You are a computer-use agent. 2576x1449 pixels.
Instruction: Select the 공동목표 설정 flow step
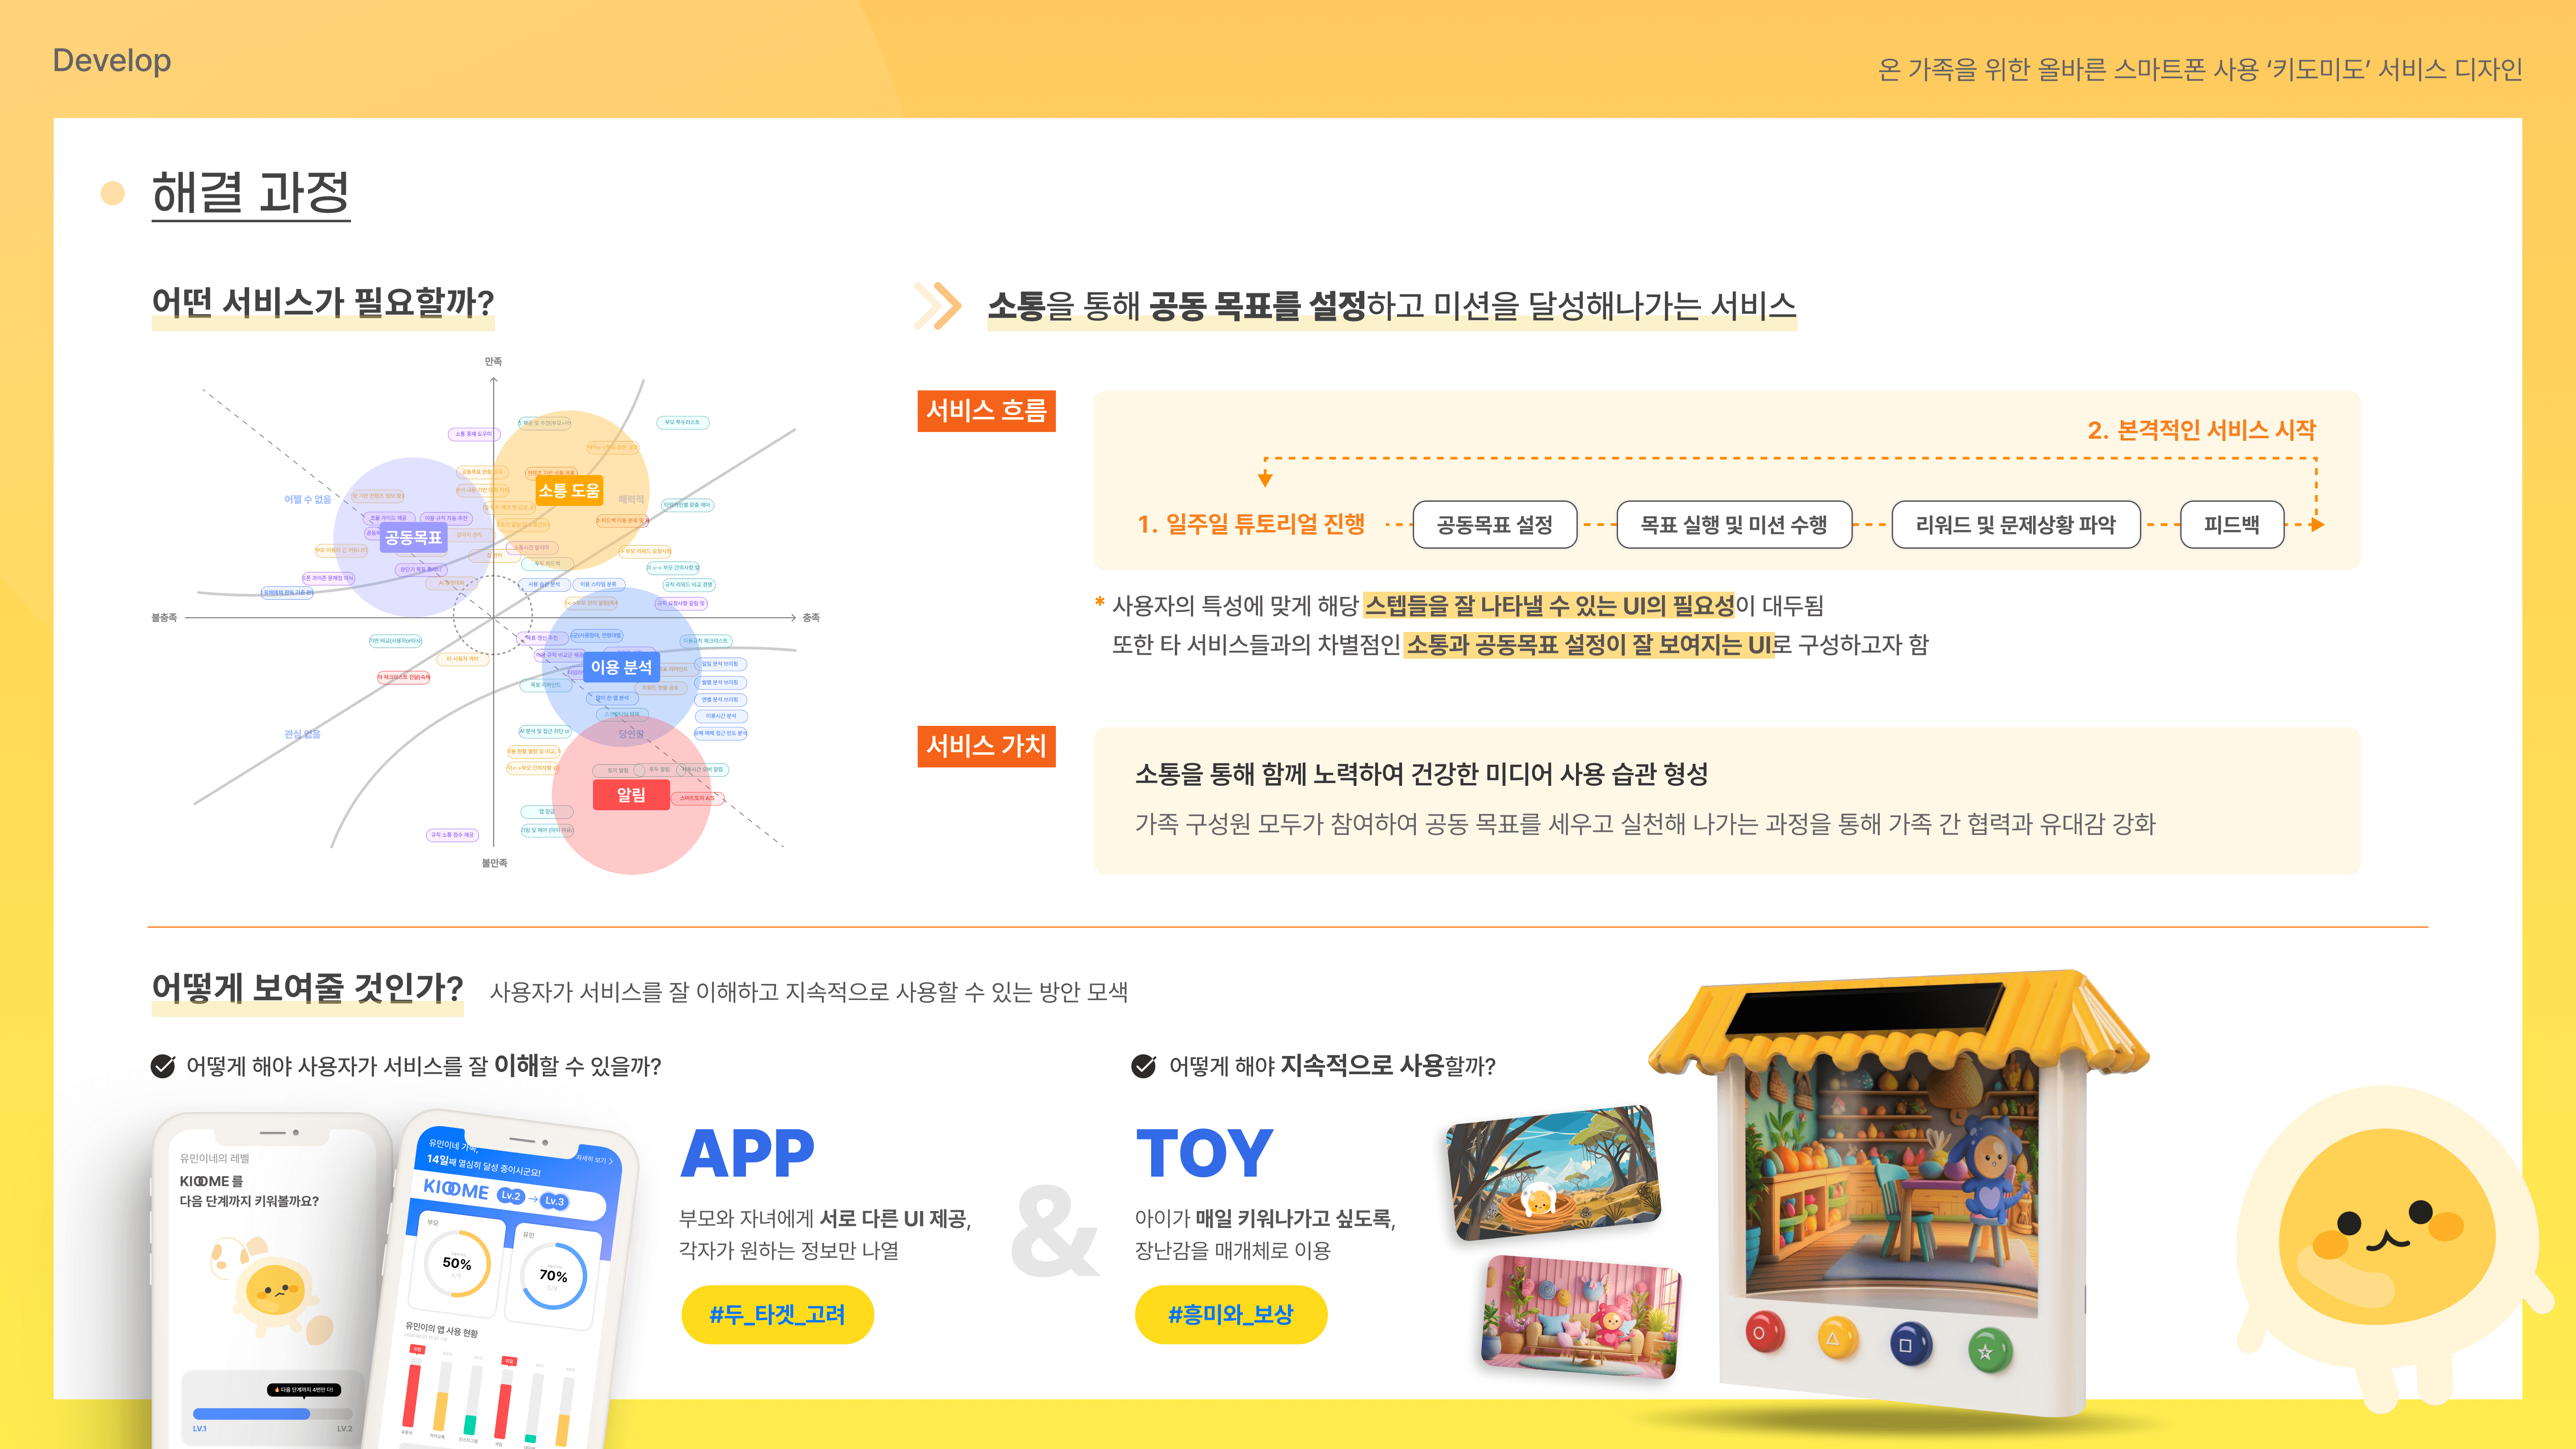pos(1494,525)
